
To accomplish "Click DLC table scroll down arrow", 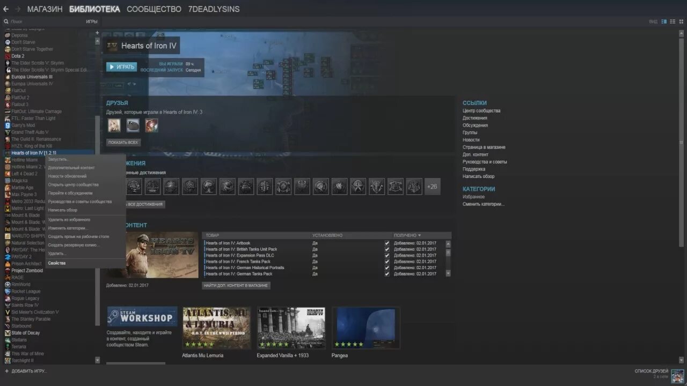I will [x=448, y=273].
